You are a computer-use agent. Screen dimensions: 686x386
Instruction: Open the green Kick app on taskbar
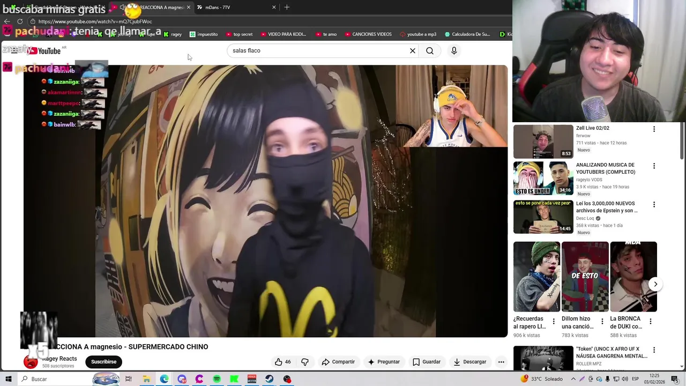234,379
